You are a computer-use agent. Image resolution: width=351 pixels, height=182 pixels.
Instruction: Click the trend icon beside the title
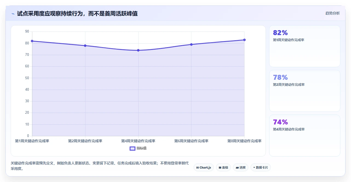[13, 14]
